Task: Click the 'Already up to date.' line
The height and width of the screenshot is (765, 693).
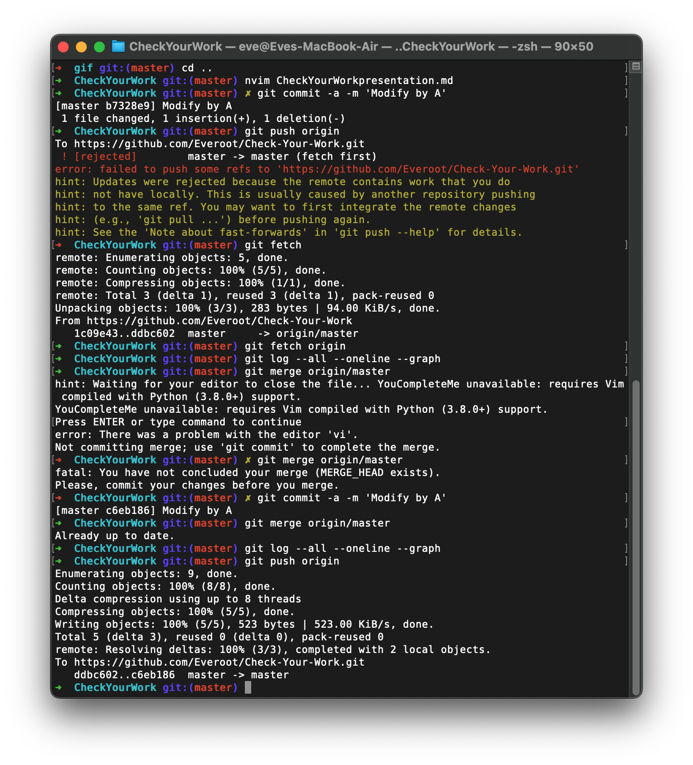Action: coord(115,536)
